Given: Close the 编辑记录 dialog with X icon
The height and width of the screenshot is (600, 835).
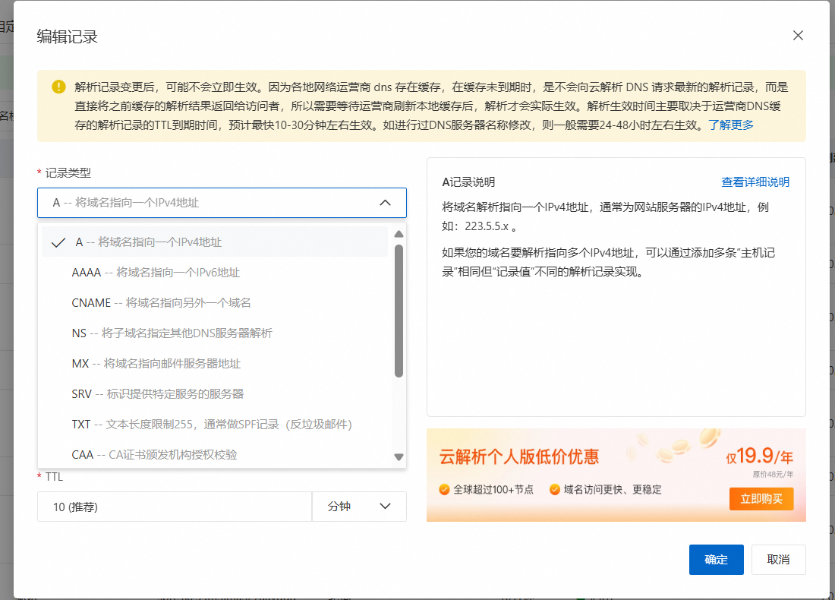Looking at the screenshot, I should (798, 36).
